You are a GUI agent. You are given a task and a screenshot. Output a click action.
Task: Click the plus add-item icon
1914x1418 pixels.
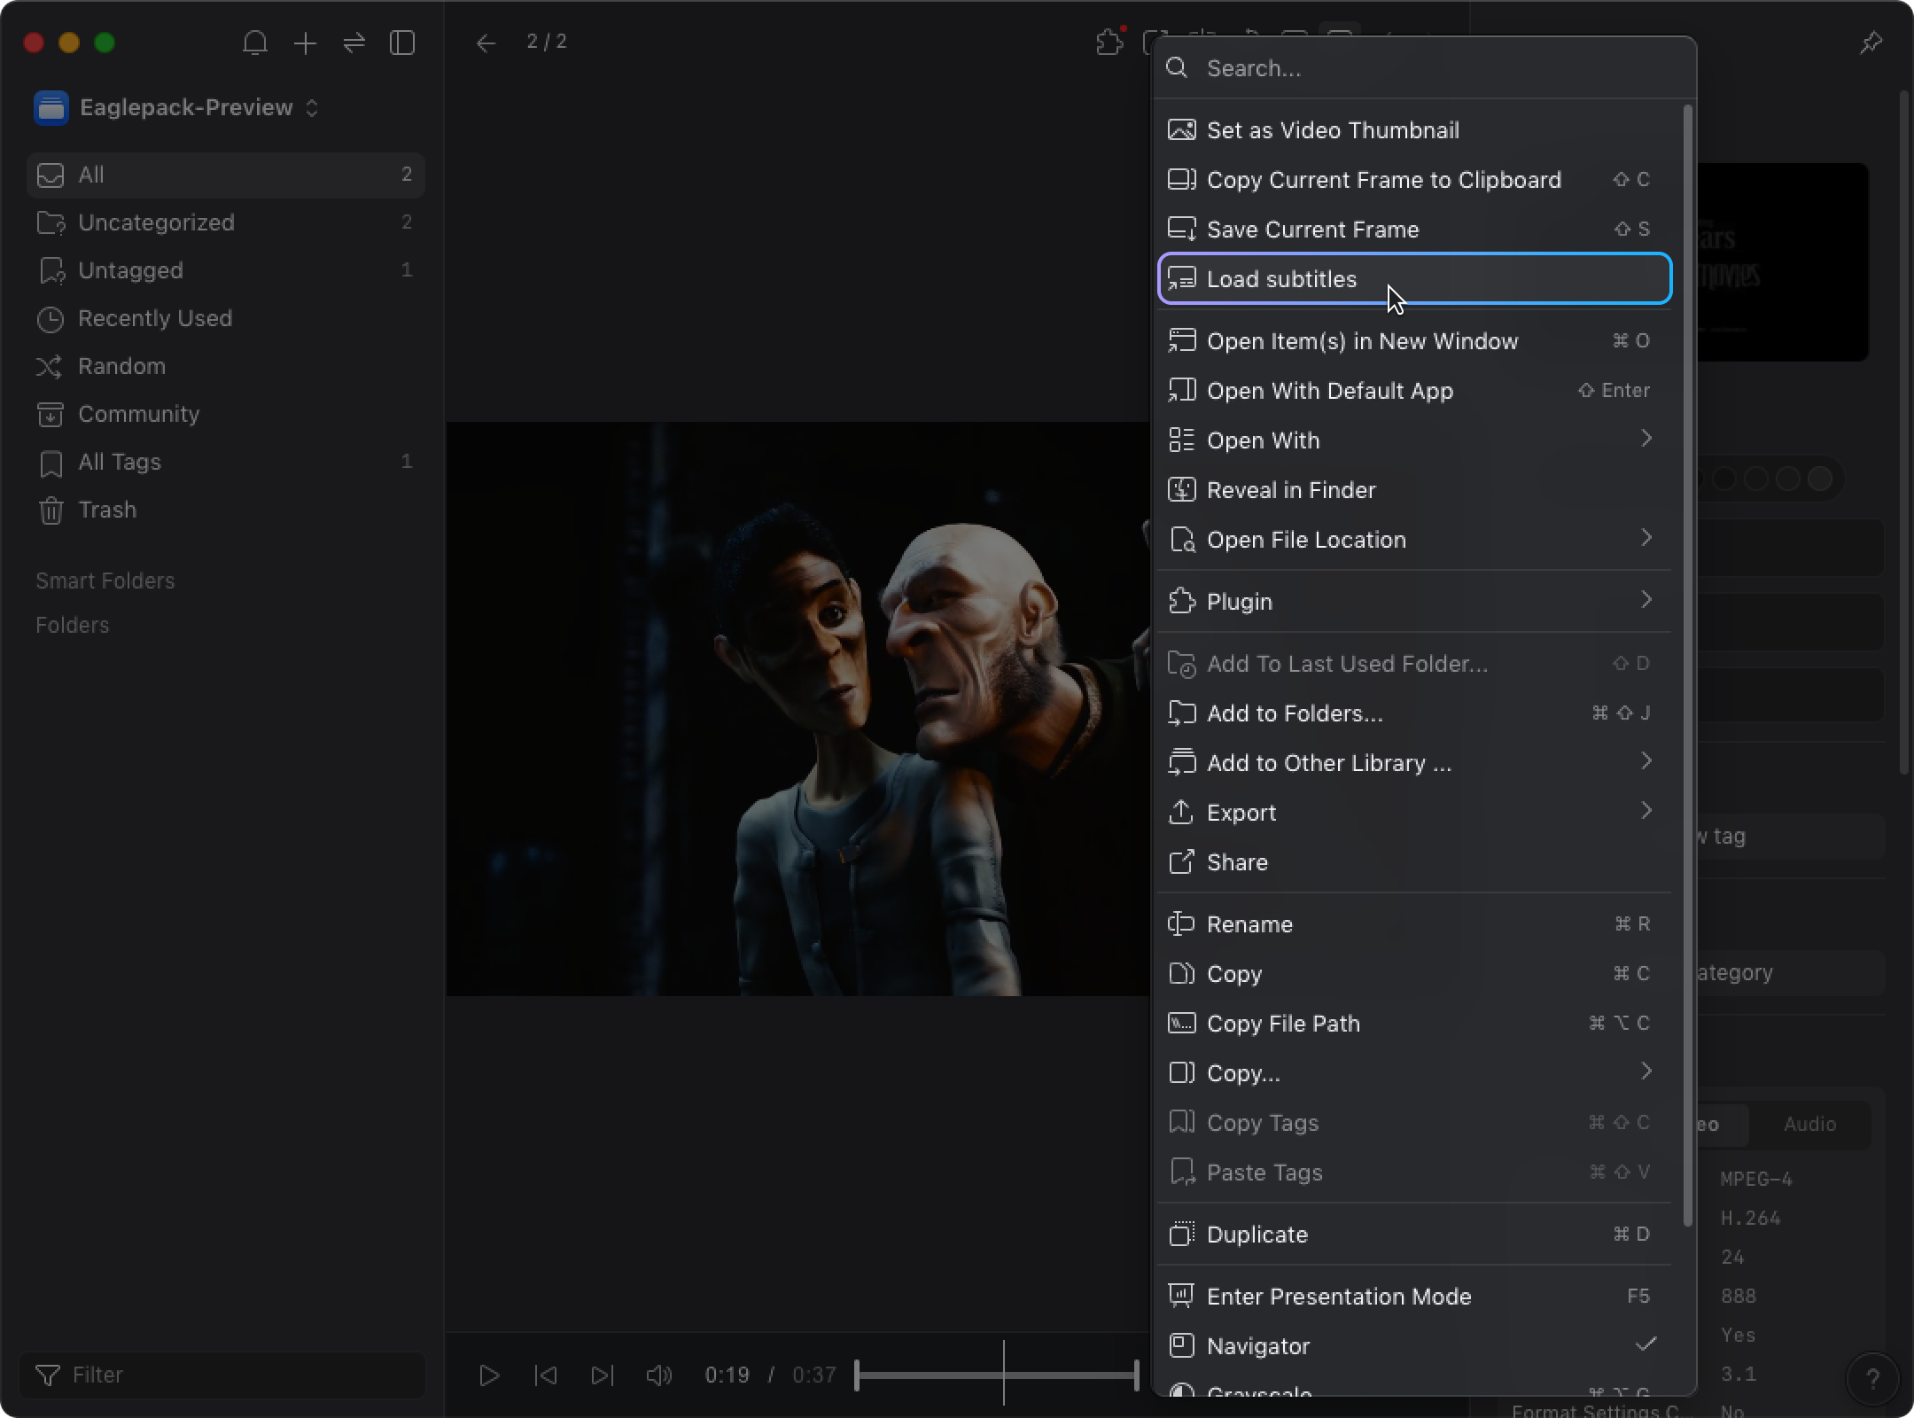click(305, 43)
